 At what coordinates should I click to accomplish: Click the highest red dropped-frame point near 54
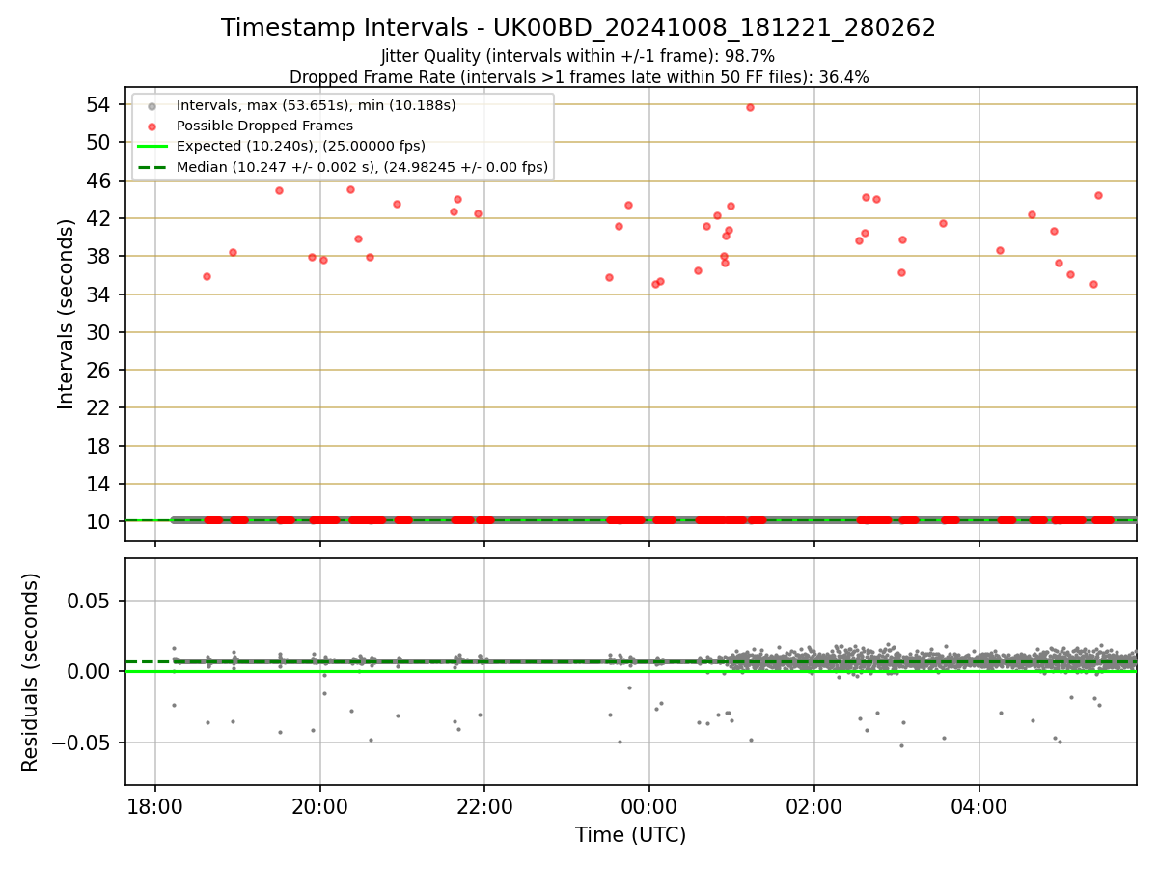(750, 107)
